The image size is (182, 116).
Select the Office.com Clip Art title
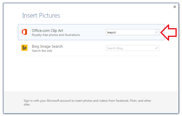[47, 31]
